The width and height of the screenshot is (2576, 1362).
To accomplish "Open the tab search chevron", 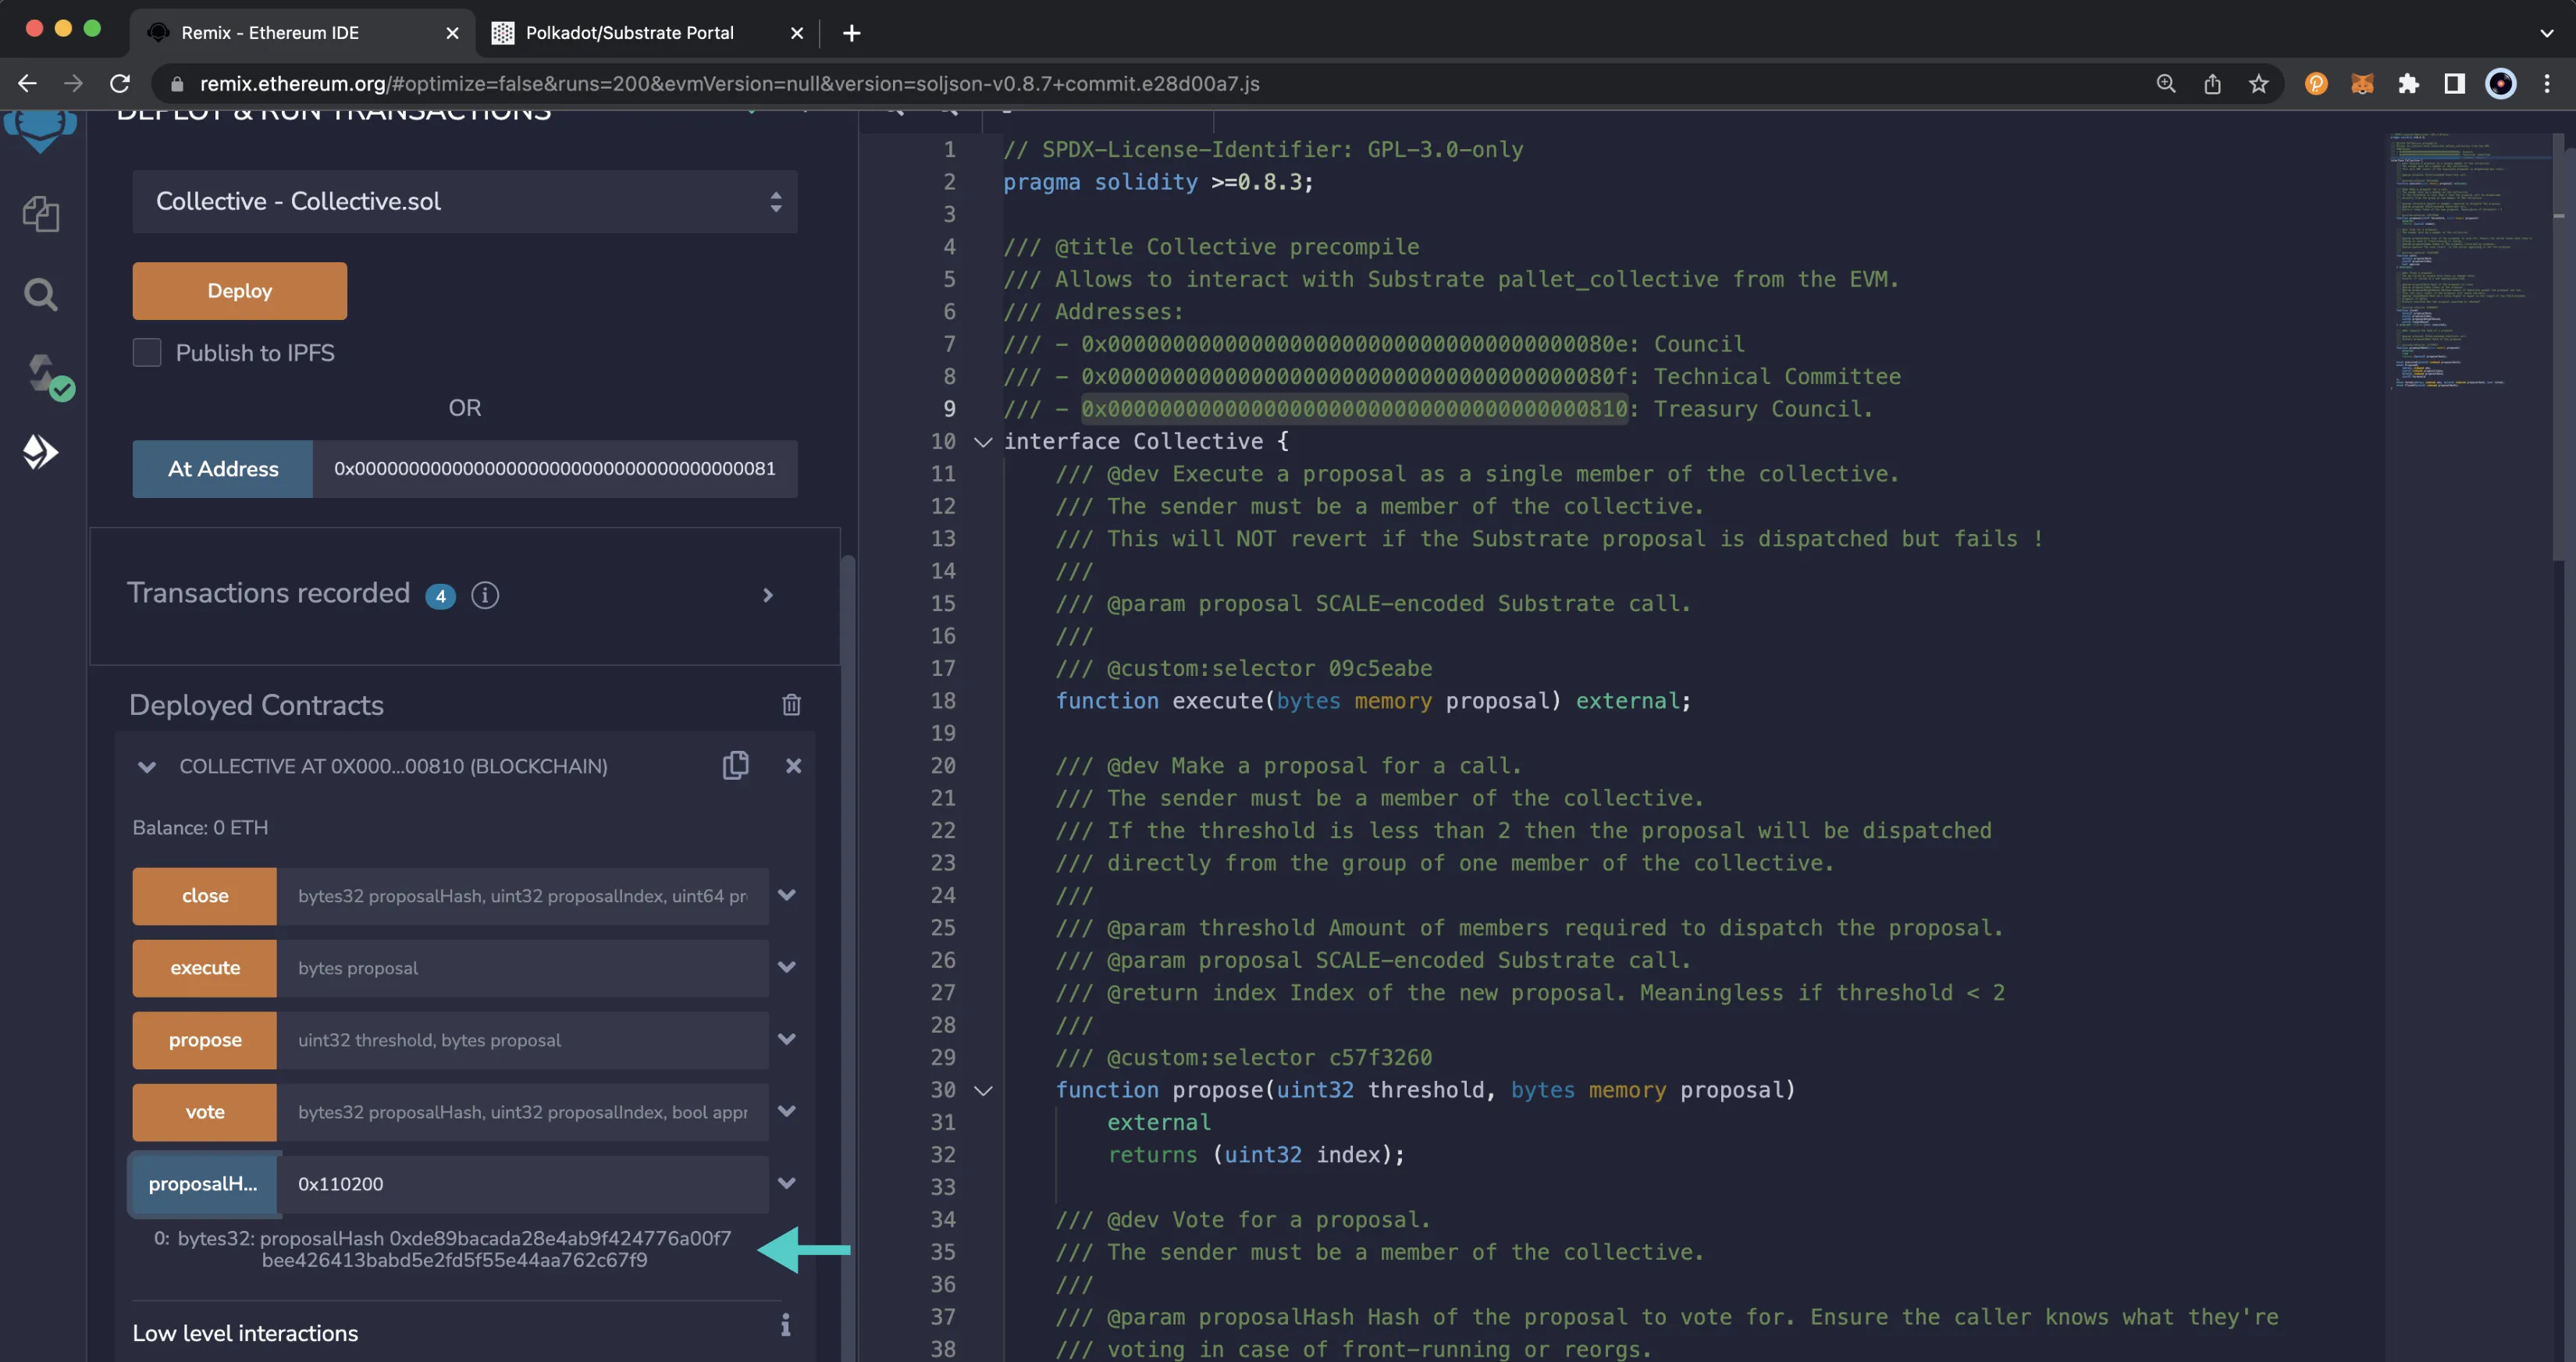I will tap(2546, 33).
